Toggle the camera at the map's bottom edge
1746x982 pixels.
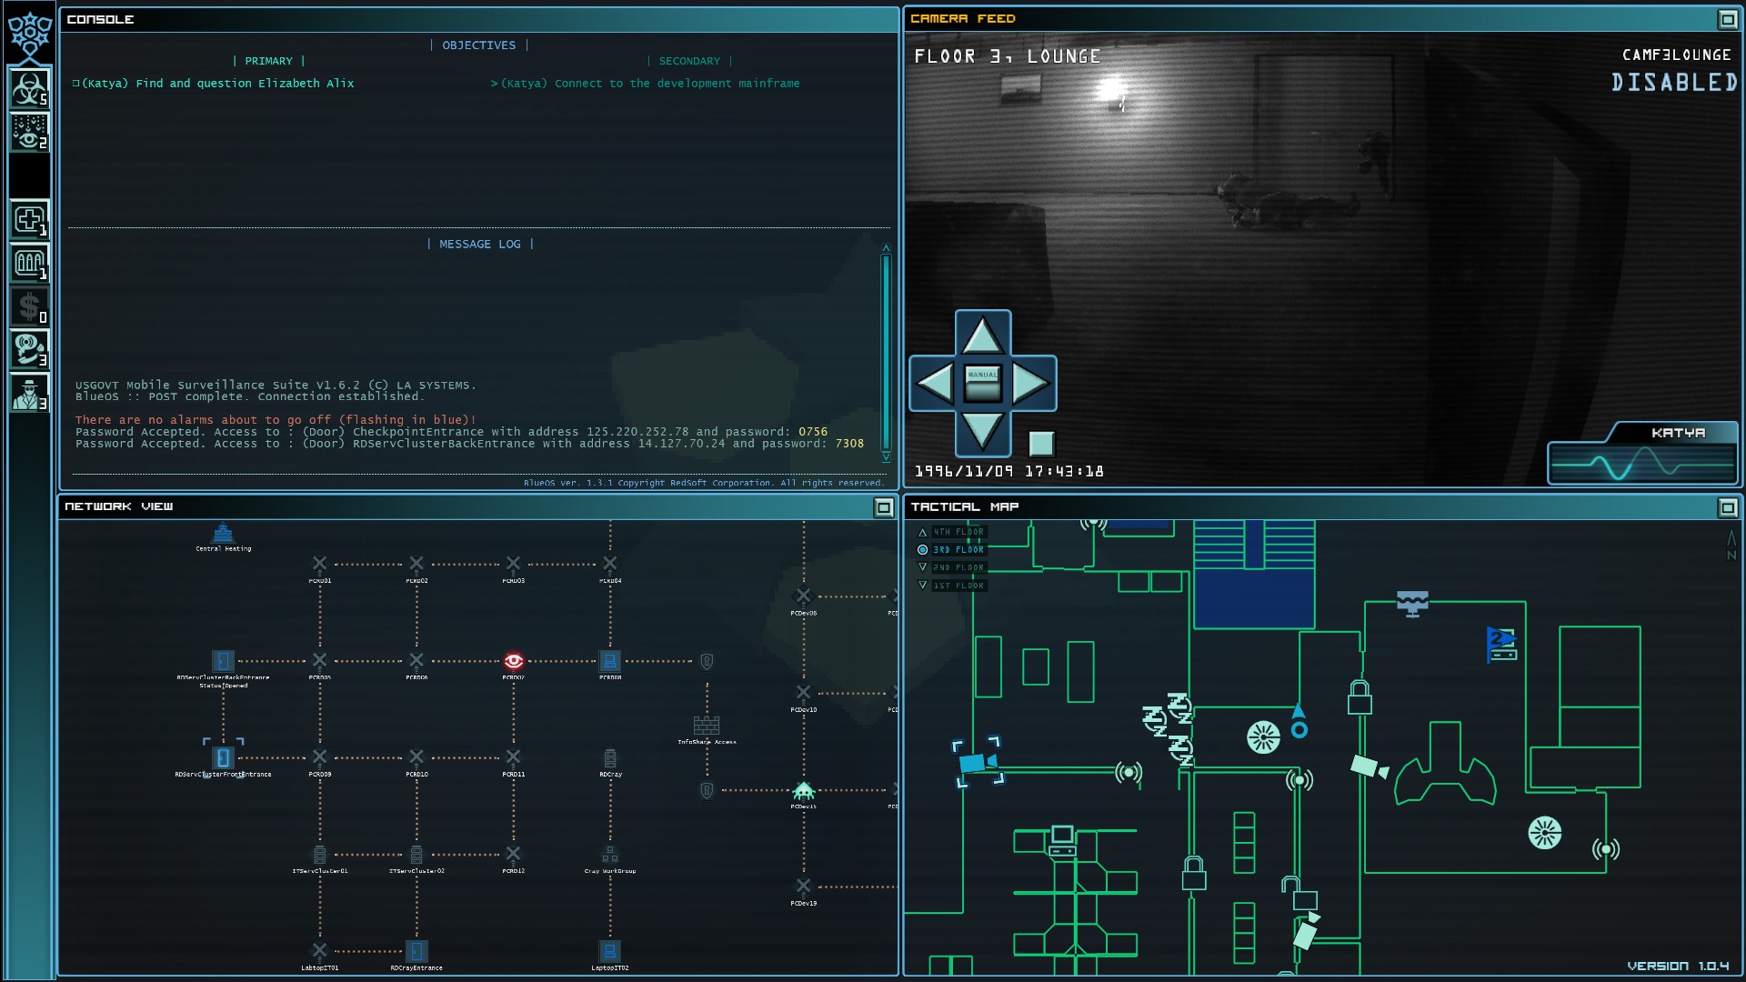tap(1308, 931)
